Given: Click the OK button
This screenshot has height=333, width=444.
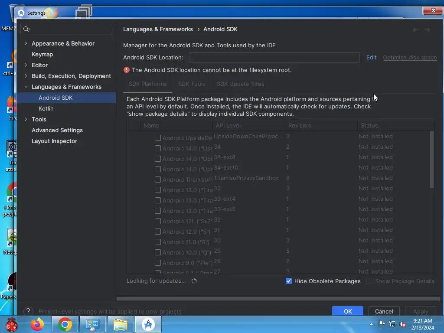Looking at the screenshot, I should tap(348, 311).
